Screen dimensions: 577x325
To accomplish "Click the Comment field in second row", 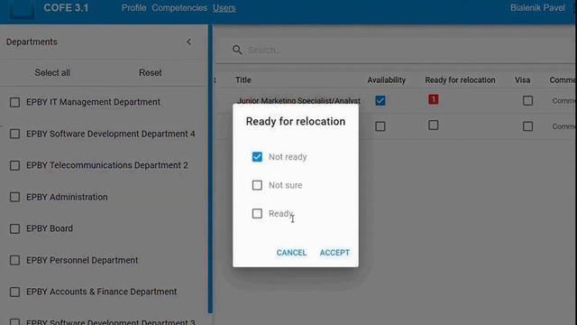I will 563,126.
